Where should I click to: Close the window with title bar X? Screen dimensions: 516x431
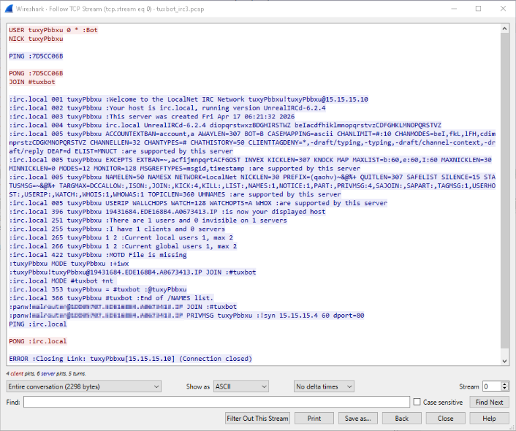pyautogui.click(x=503, y=9)
